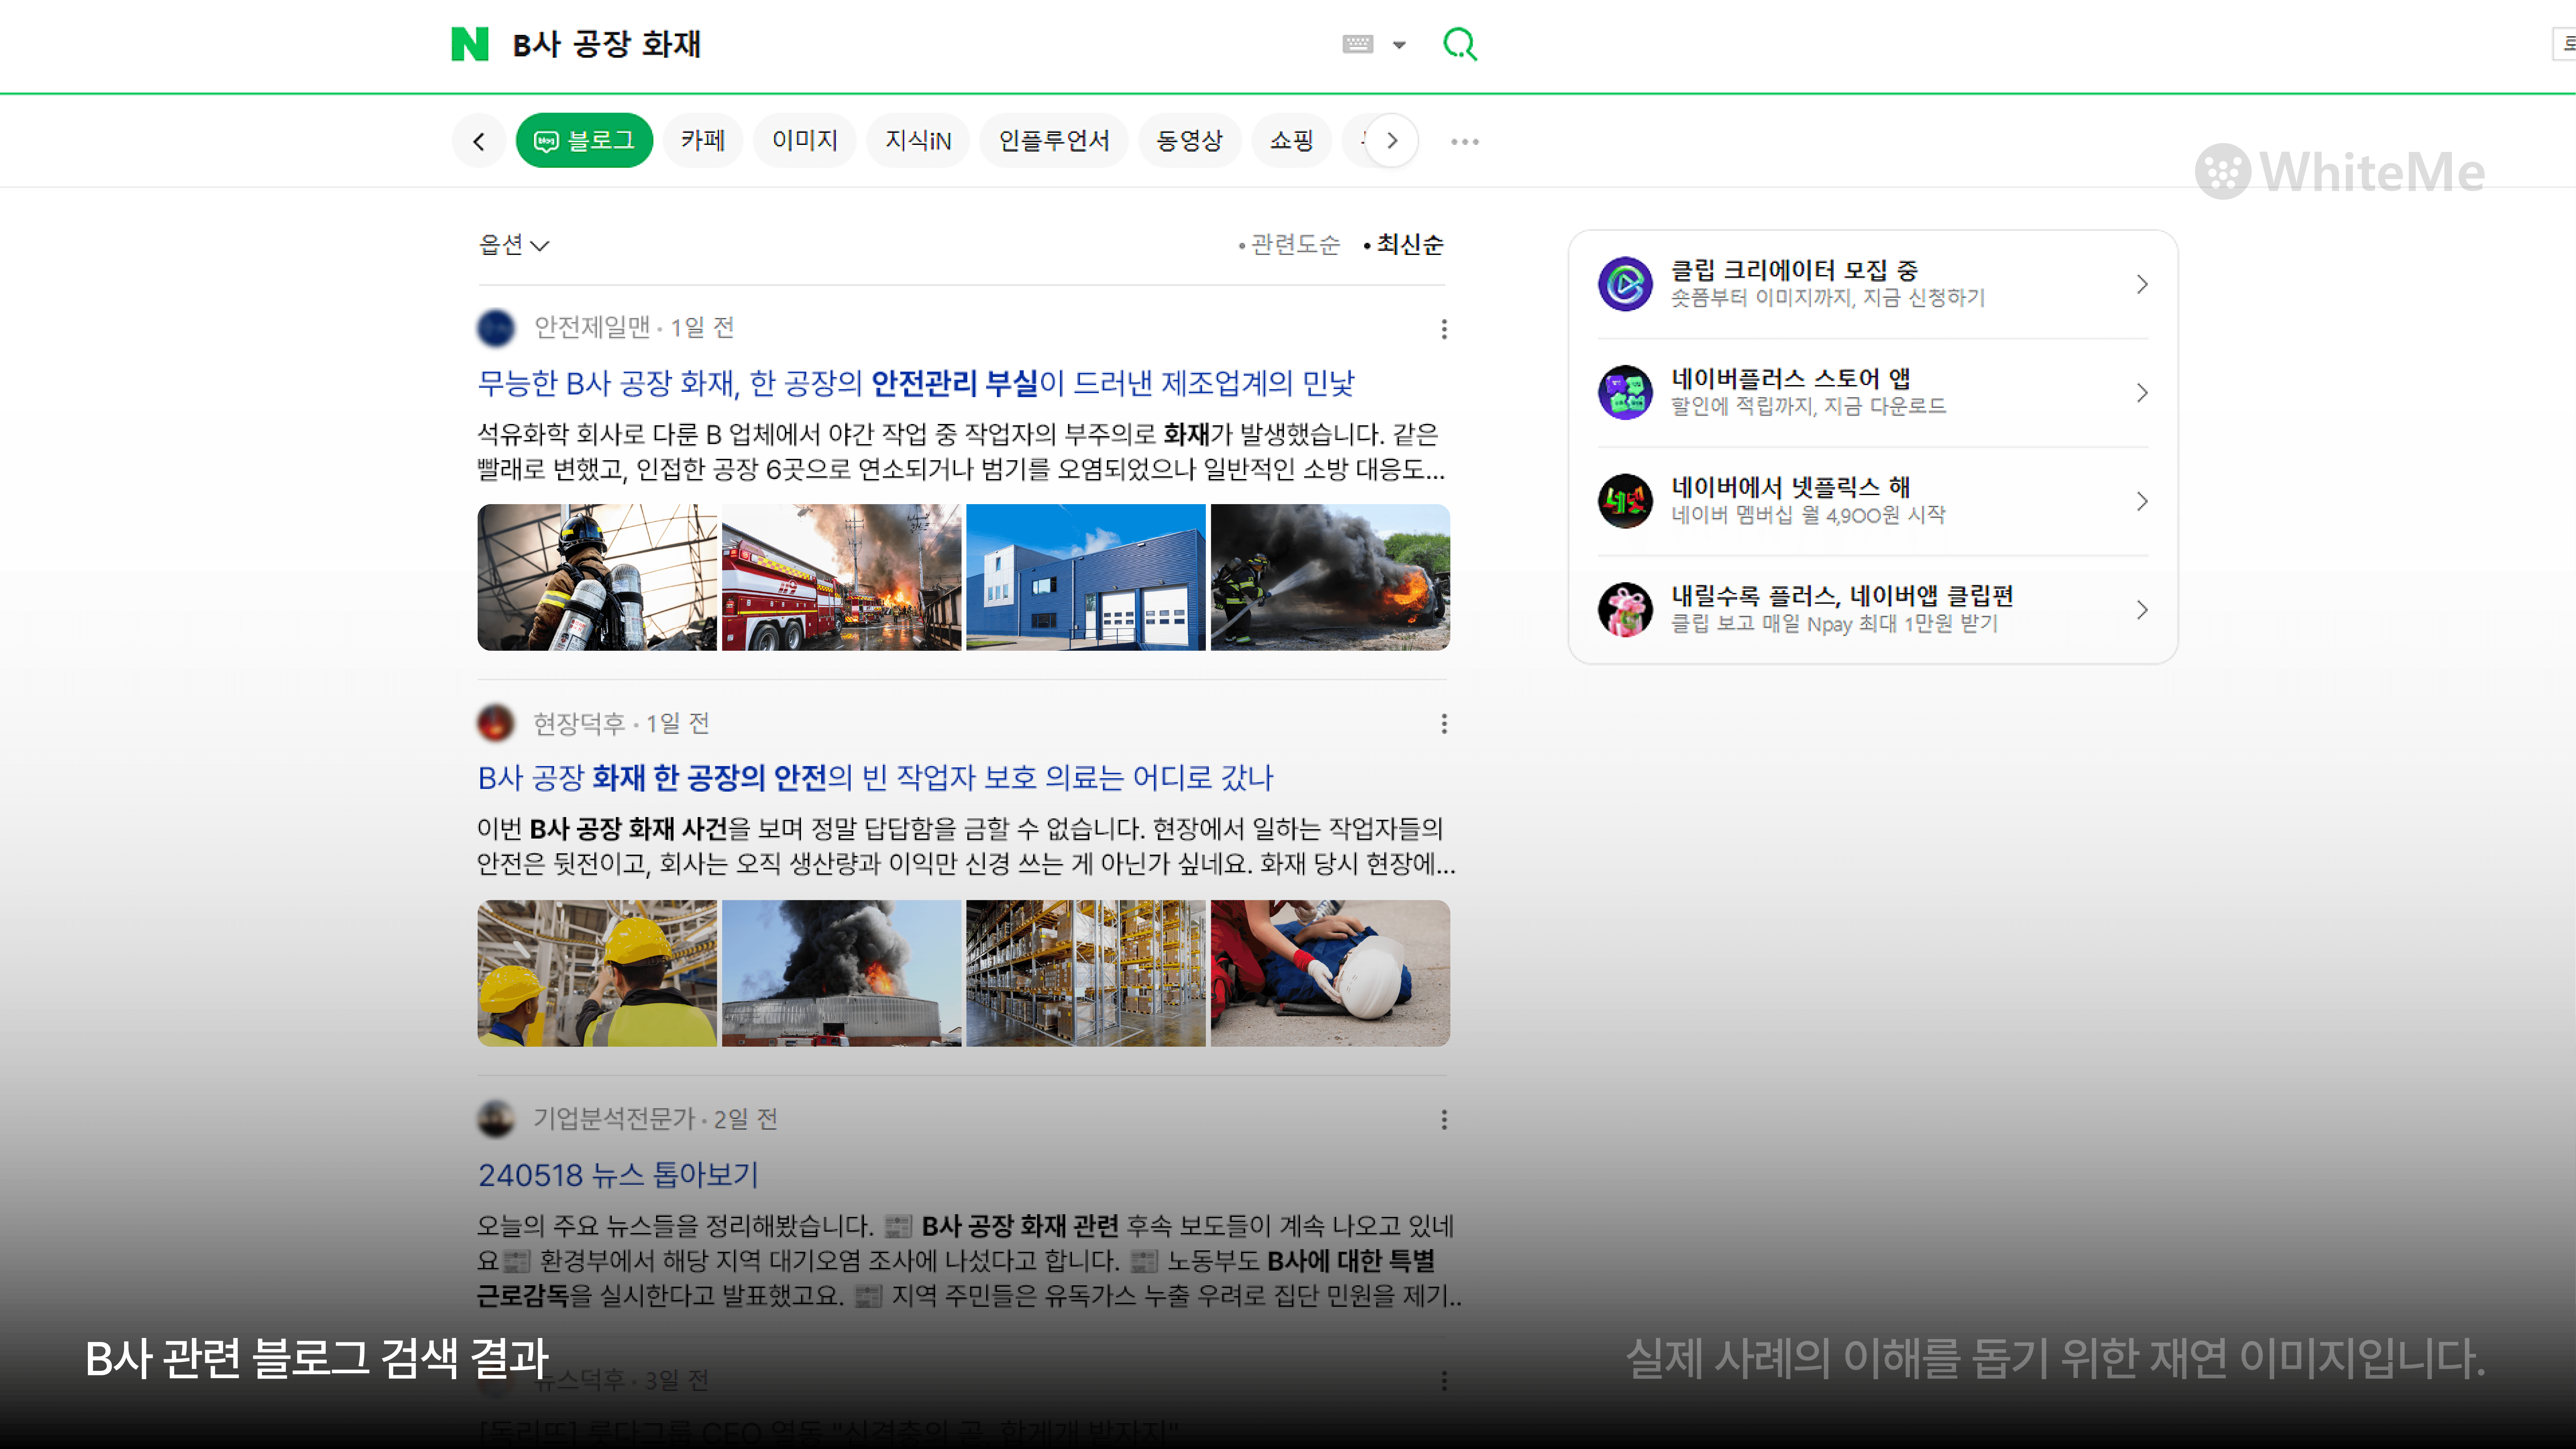Click the 현장덕후 blog profile avatar
This screenshot has height=1449, width=2576.
click(496, 723)
